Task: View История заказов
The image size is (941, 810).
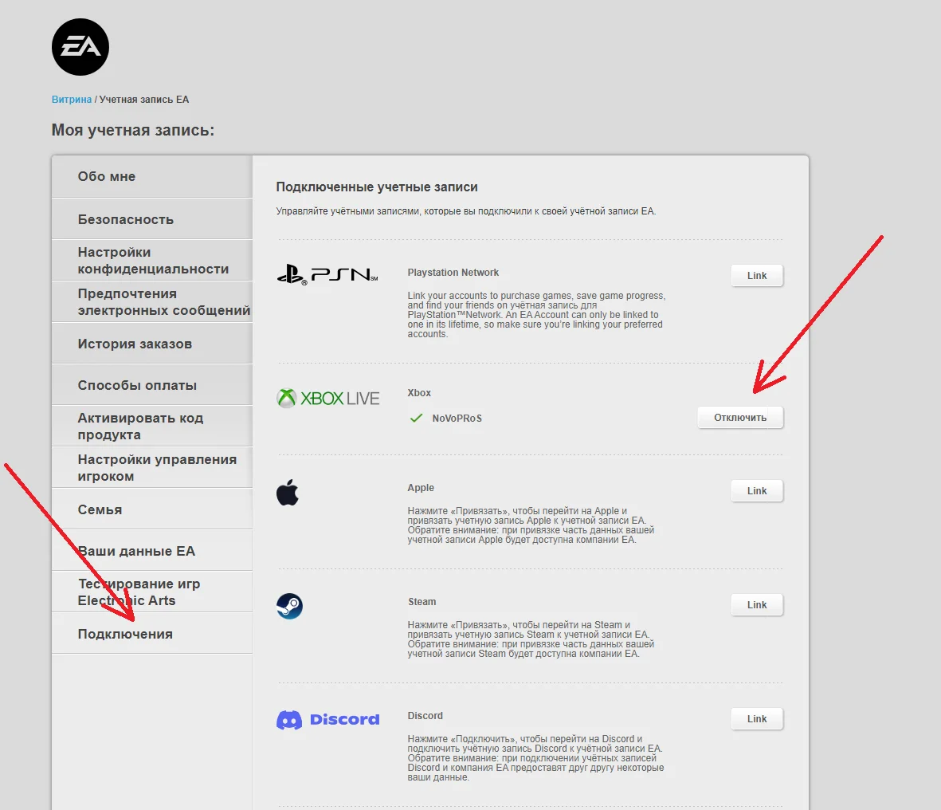Action: coord(152,344)
